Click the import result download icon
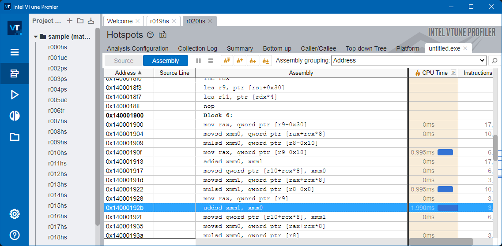502x246 pixels. click(91, 21)
